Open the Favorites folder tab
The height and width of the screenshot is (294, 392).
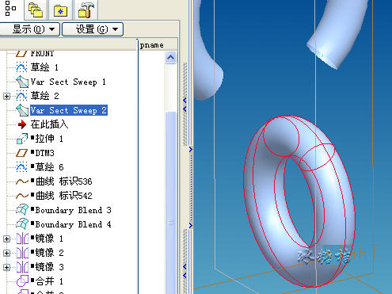[60, 10]
